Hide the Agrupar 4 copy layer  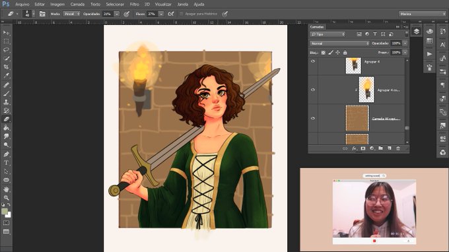click(x=313, y=90)
